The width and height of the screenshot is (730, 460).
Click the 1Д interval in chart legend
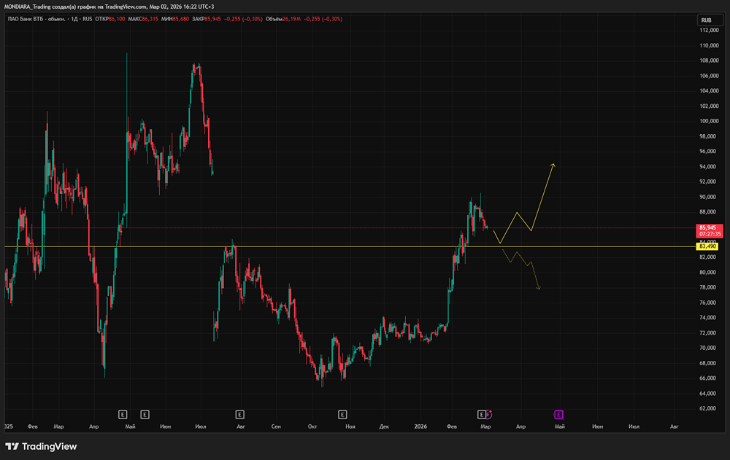[x=72, y=18]
